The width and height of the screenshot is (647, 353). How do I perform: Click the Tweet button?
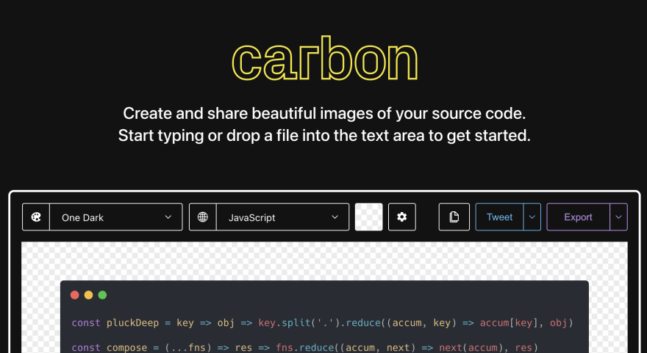[500, 217]
